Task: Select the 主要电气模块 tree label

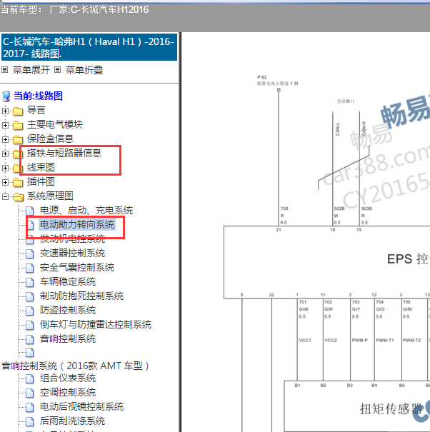Action: tap(55, 124)
